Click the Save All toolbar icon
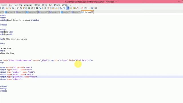The image size is (183, 103). 3,8
